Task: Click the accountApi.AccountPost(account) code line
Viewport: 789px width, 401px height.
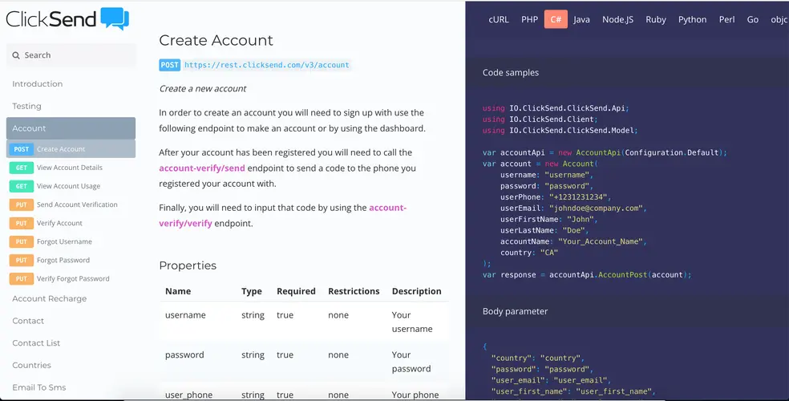Action: click(x=587, y=275)
